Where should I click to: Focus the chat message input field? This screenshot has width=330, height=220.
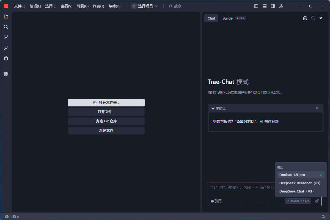[x=242, y=188]
